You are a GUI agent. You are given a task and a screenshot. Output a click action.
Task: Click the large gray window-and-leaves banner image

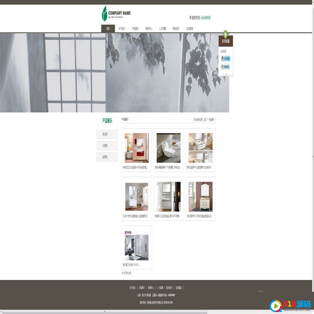(x=115, y=73)
